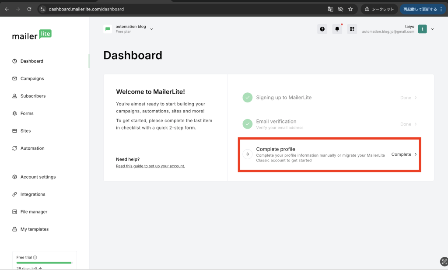Click the translate page icon

click(x=331, y=9)
